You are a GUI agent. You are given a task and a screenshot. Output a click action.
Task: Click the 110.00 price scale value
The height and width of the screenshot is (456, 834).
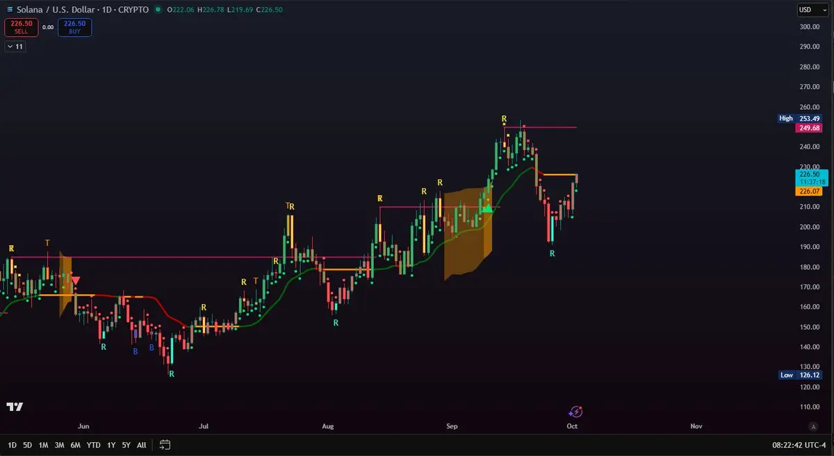[810, 407]
